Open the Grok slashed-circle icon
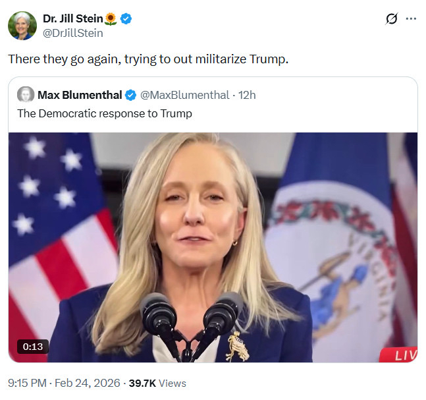 coord(390,19)
